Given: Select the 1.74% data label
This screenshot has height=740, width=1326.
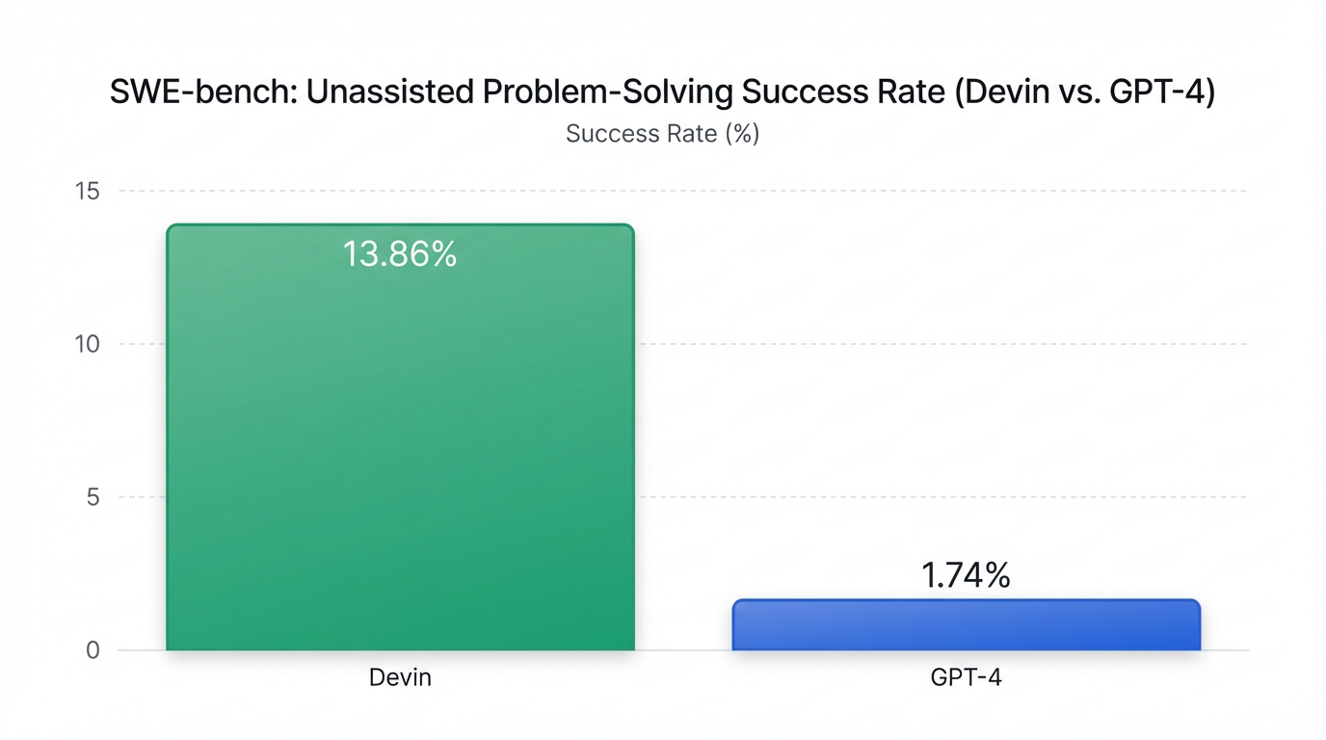Looking at the screenshot, I should 966,576.
